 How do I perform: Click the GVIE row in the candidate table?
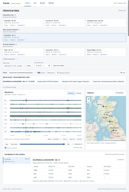[78, 177]
